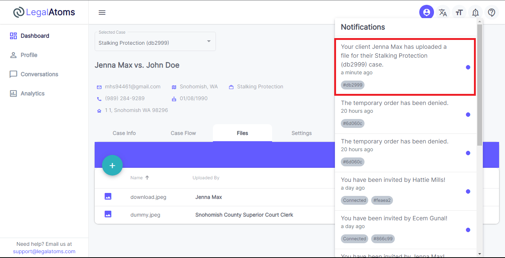Screen dimensions: 505x258
Task: Click the Name sort arrow icon
Action: (x=147, y=178)
